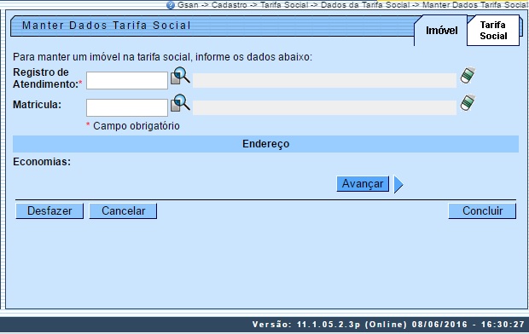529x334 pixels.
Task: Click the blue arrow next to Avançar
Action: point(398,184)
